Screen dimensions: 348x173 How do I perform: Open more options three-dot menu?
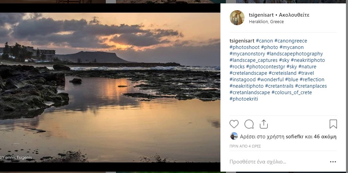click(x=333, y=162)
